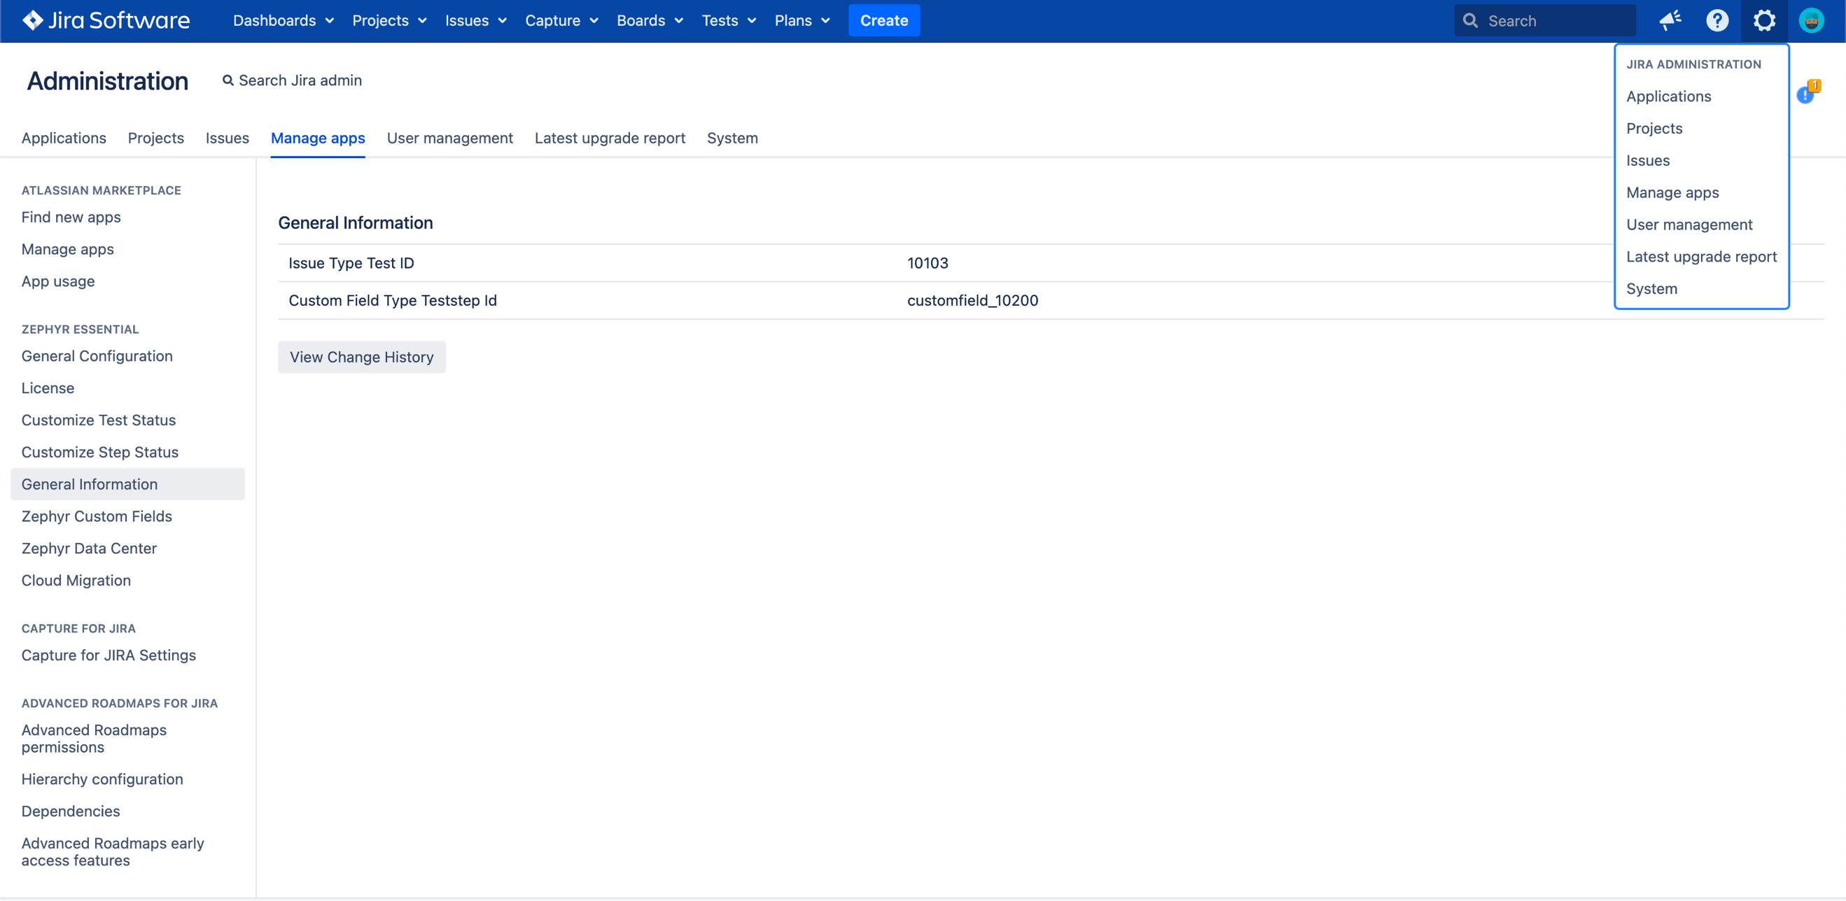Click the View Change History button

tap(361, 357)
